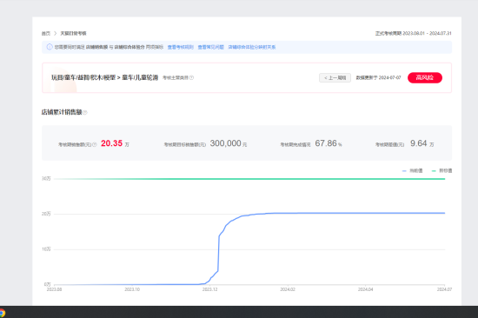Click the 天猫日常考核 breadcrumb text

tap(73, 33)
